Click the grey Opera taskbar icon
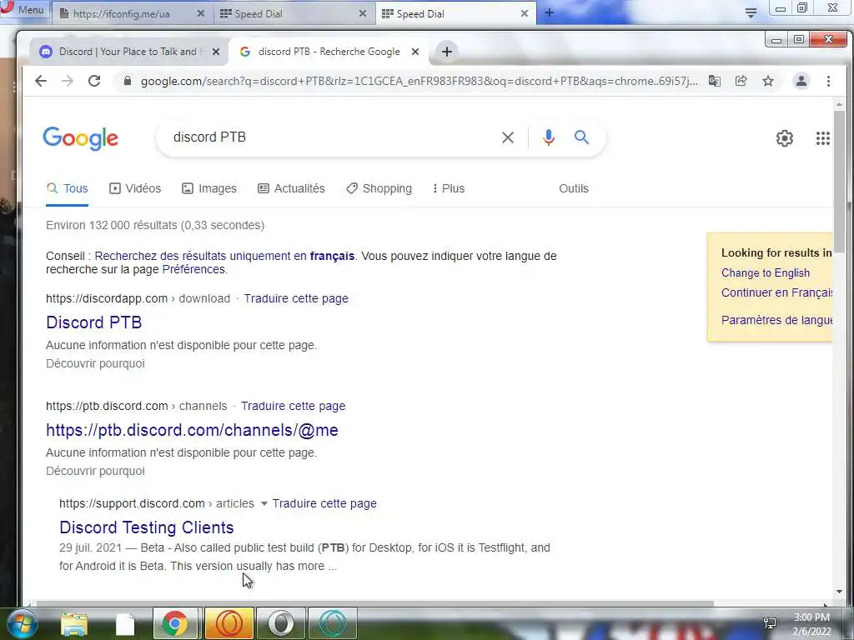 [x=280, y=623]
